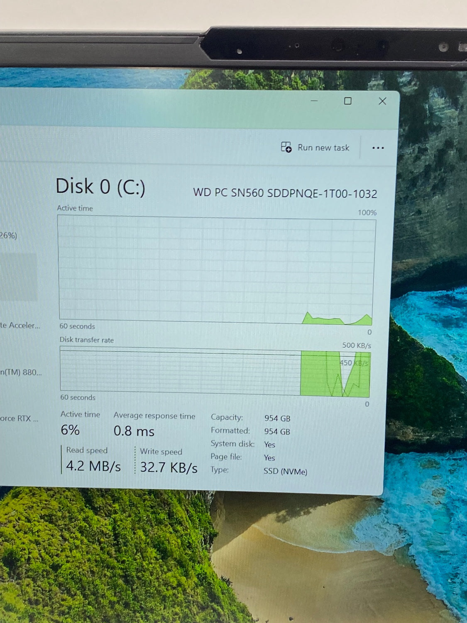Maximize the Task Manager window
The height and width of the screenshot is (623, 467).
point(348,101)
